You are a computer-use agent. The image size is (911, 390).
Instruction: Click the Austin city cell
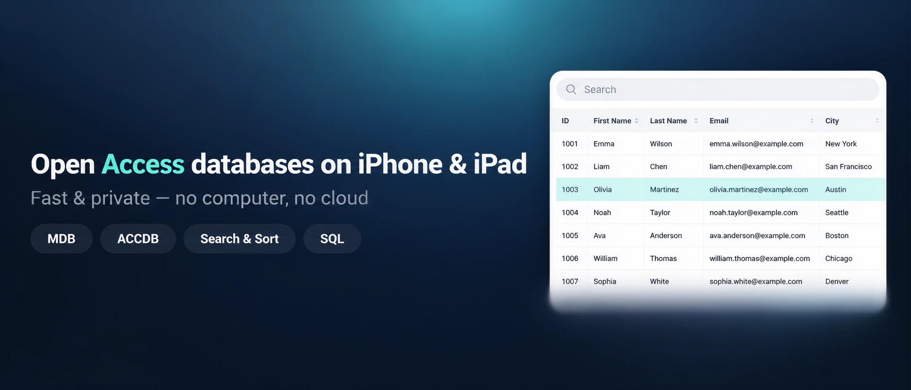(x=836, y=190)
